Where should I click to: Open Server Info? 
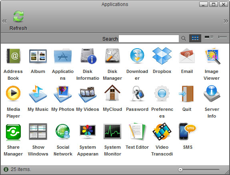point(212,93)
